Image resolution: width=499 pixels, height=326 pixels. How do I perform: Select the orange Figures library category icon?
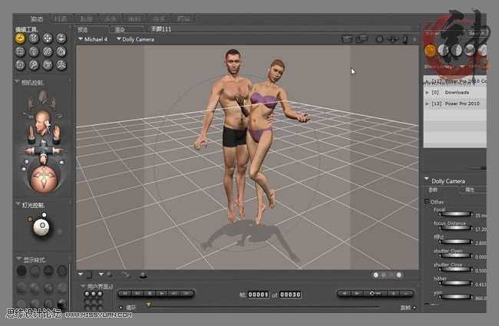click(x=430, y=51)
